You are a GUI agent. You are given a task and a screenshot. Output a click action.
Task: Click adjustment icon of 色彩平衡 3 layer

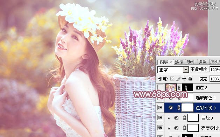click(x=171, y=108)
